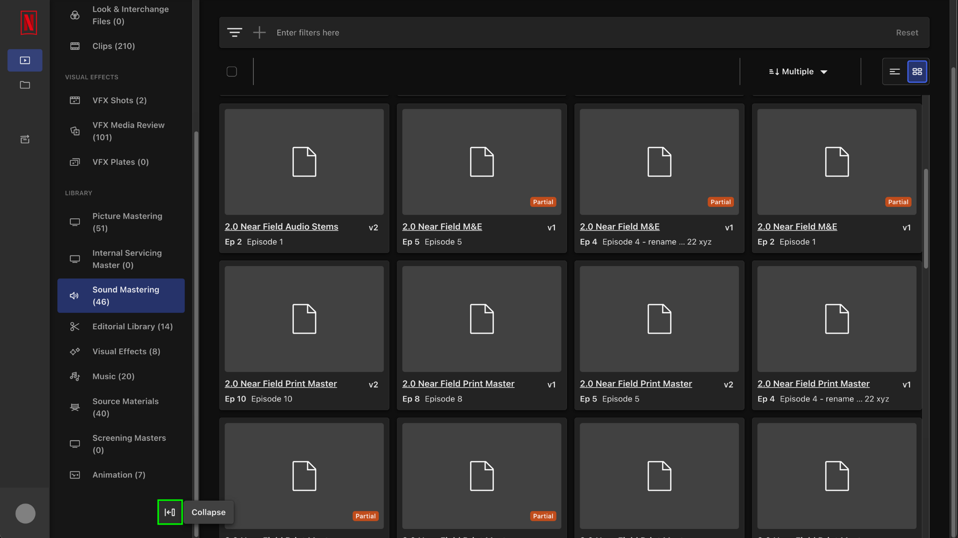Open 2.0 Near Field M&E Episode 5 link
Image resolution: width=958 pixels, height=538 pixels.
tap(442, 227)
